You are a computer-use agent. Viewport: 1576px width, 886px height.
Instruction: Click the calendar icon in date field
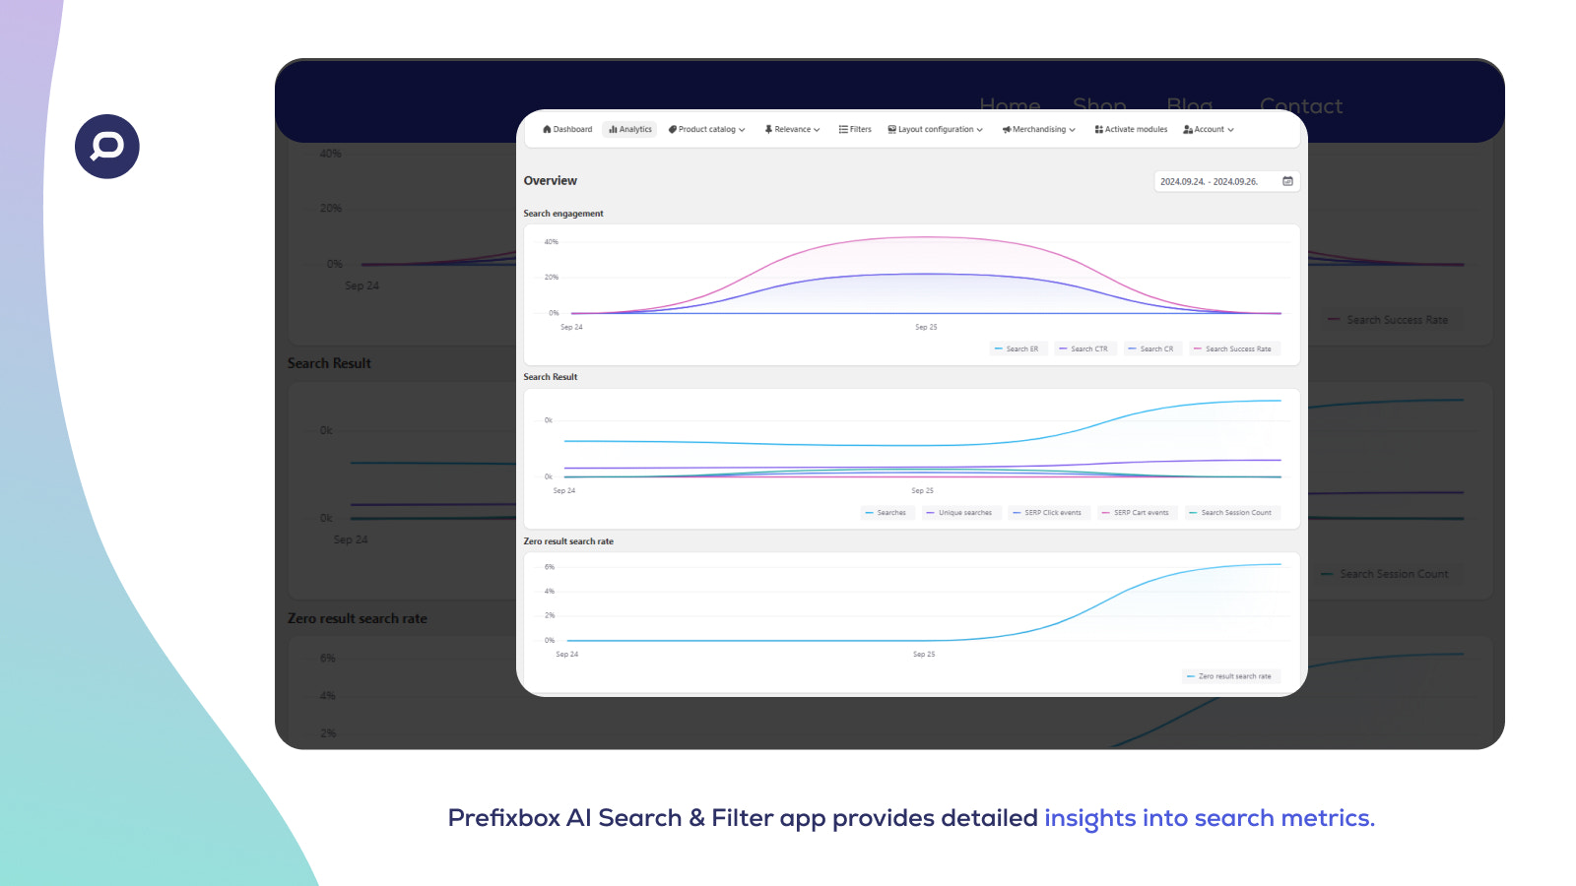pyautogui.click(x=1287, y=181)
